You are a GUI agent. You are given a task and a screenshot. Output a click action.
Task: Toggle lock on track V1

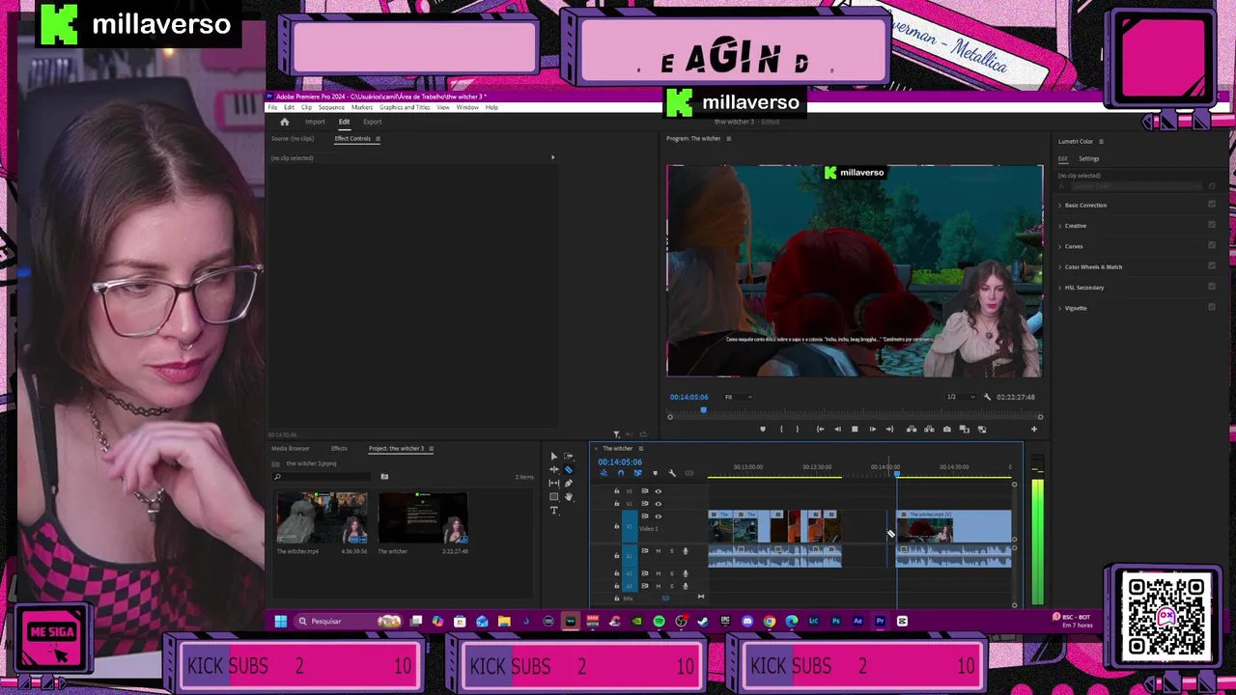coord(617,526)
